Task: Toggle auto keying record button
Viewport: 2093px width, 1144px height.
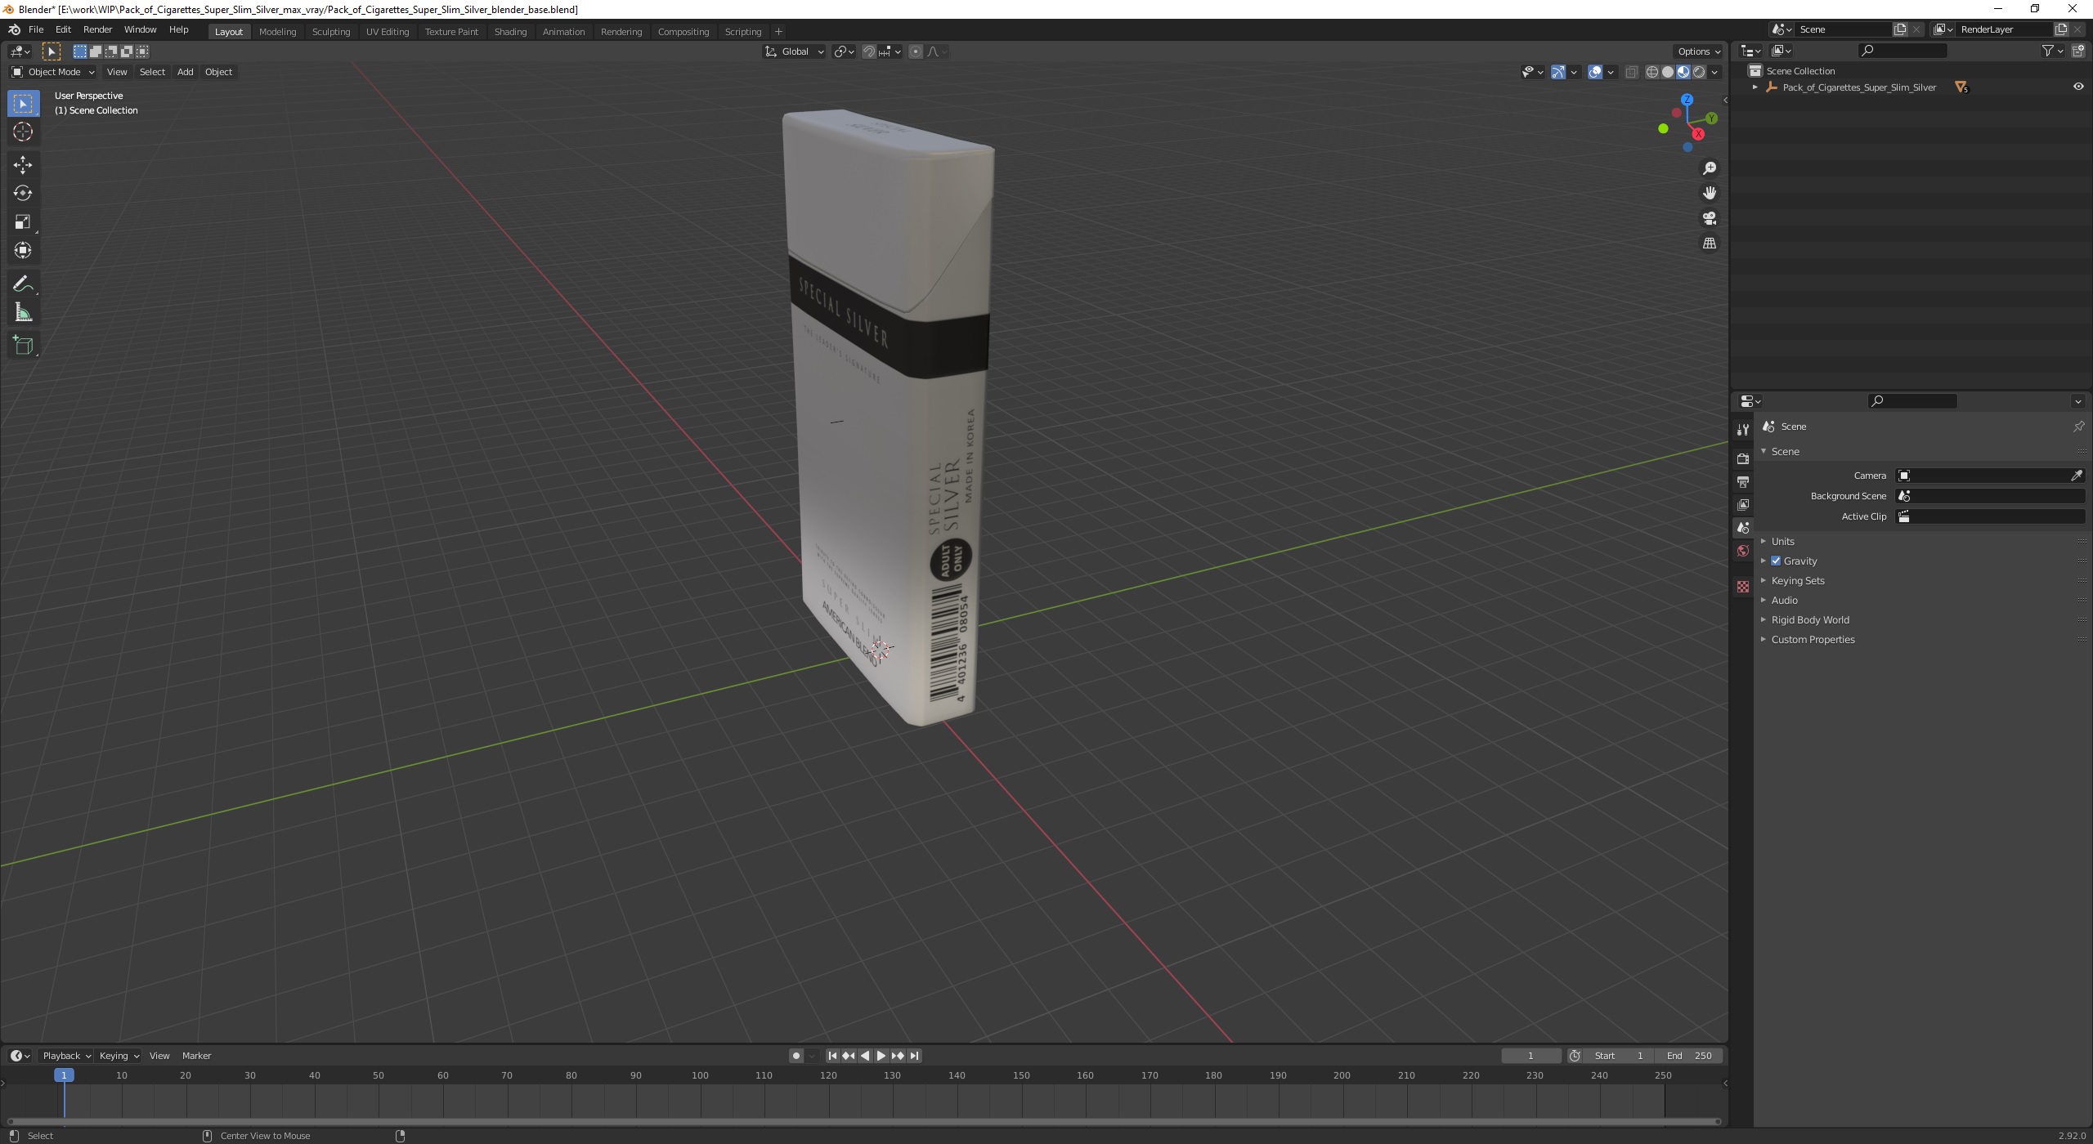Action: pyautogui.click(x=796, y=1056)
